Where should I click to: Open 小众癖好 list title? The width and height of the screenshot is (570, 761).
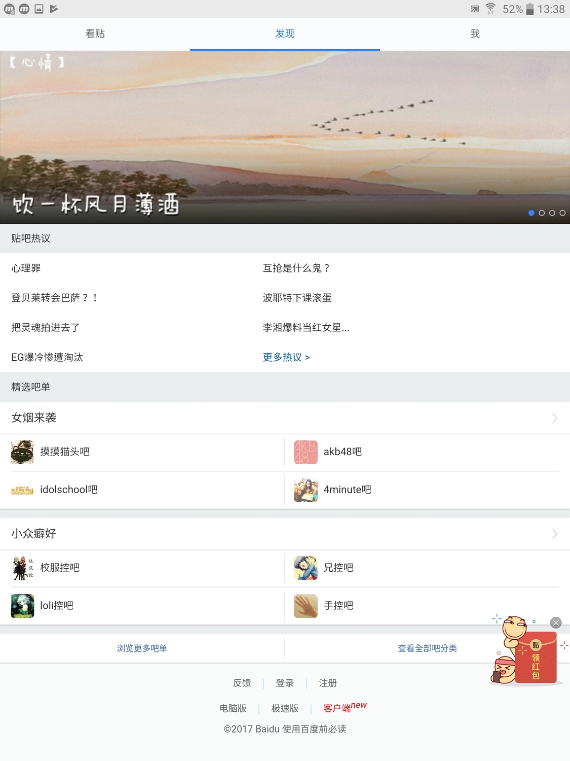[x=34, y=533]
